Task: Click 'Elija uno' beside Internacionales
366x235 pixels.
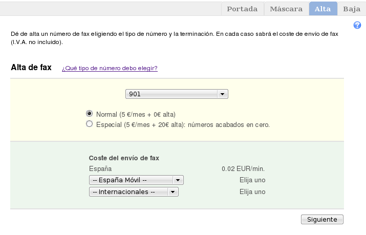Action: 252,192
